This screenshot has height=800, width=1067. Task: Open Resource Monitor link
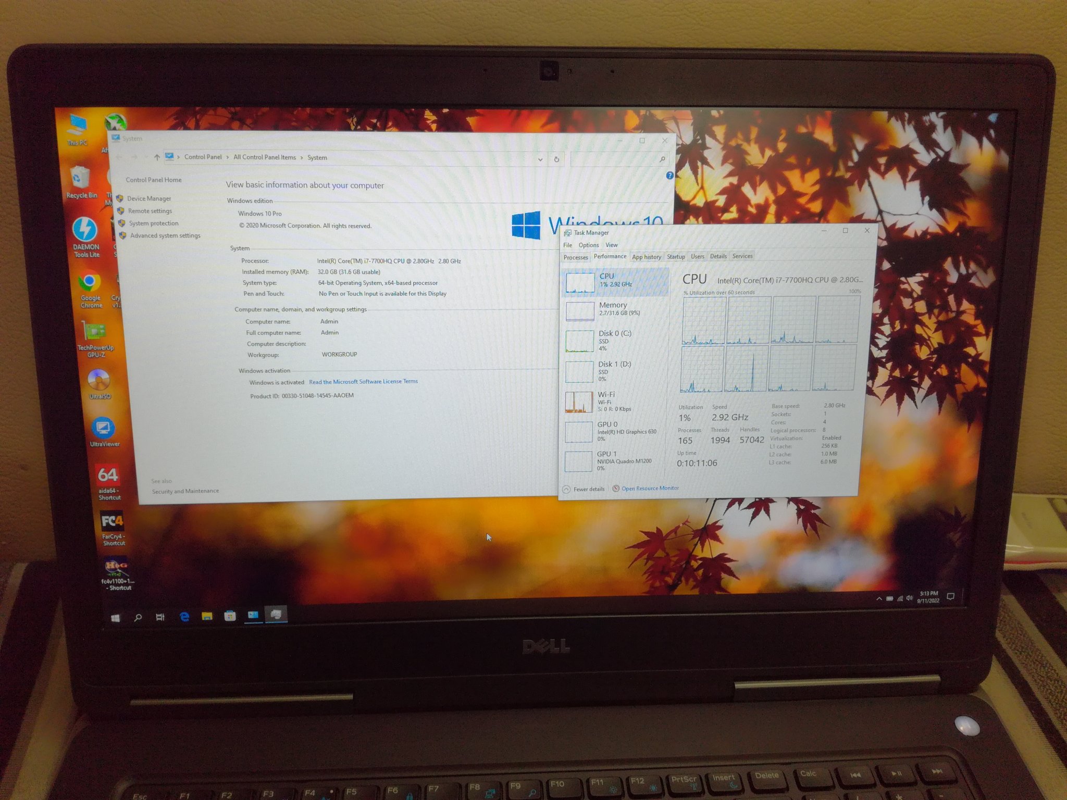pyautogui.click(x=650, y=489)
